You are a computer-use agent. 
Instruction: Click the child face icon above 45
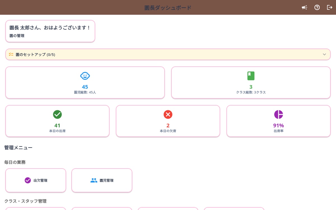click(85, 76)
